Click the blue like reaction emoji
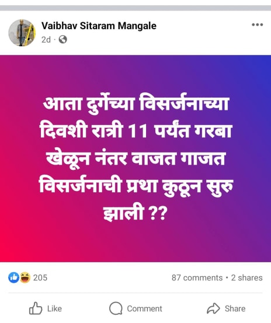Image resolution: width=271 pixels, height=323 pixels. [x=14, y=277]
